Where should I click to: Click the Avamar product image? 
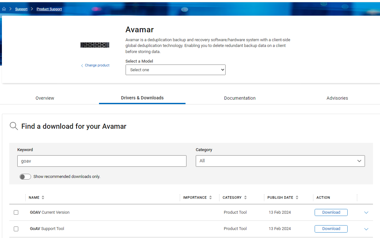pos(95,45)
